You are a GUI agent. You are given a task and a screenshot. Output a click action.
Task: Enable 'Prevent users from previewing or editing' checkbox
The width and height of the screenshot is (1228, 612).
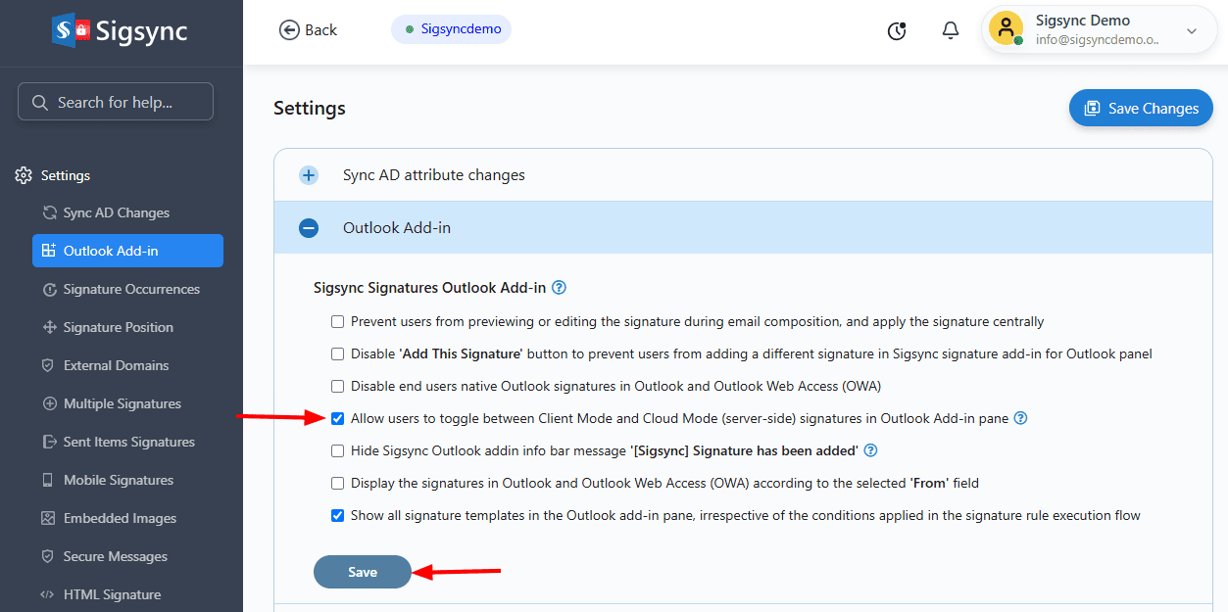click(x=338, y=321)
